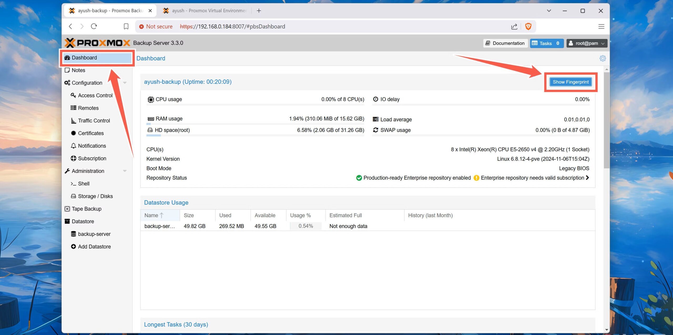Click the Show Fingerprint button

(x=570, y=82)
